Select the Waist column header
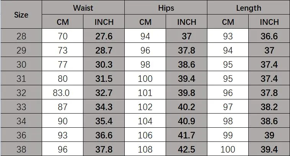 pos(83,7)
